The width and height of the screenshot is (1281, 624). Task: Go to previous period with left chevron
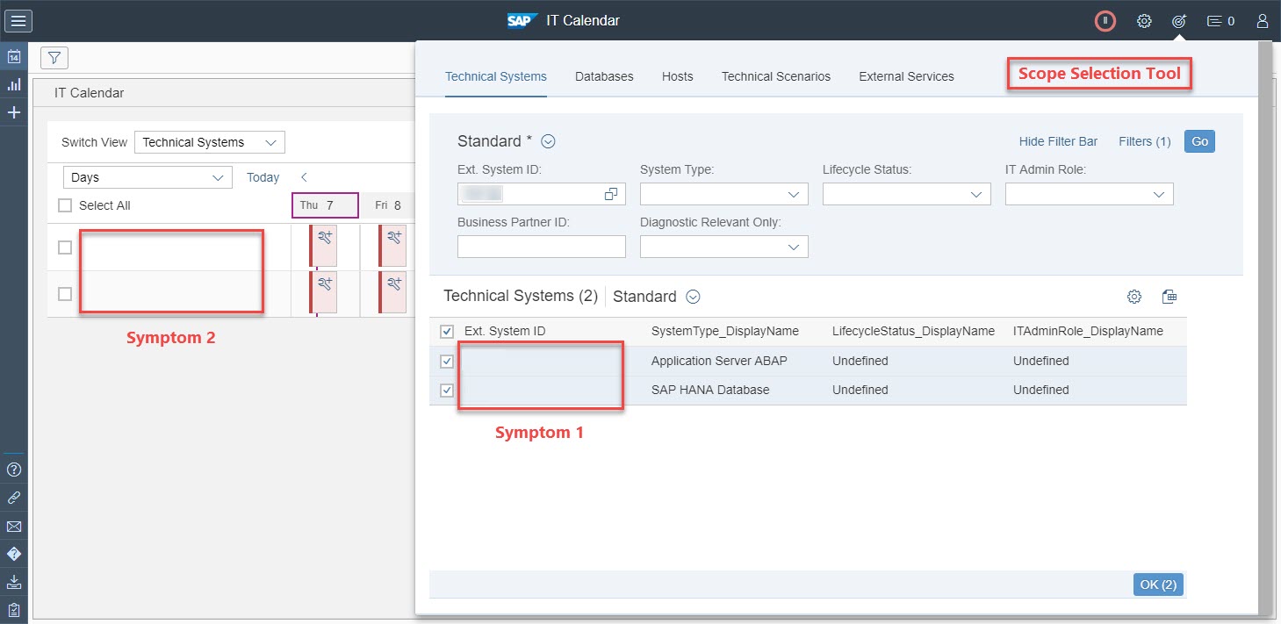pos(304,177)
